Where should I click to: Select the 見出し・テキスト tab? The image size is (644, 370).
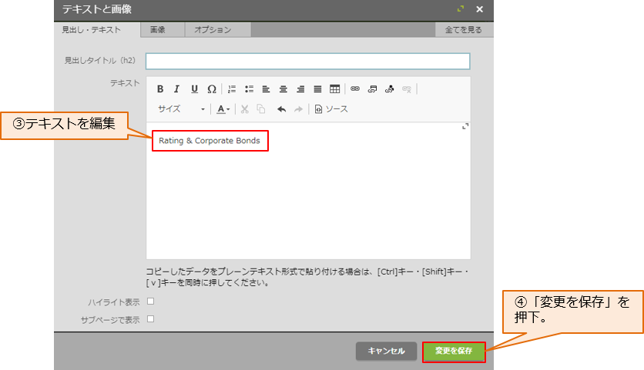tap(97, 29)
